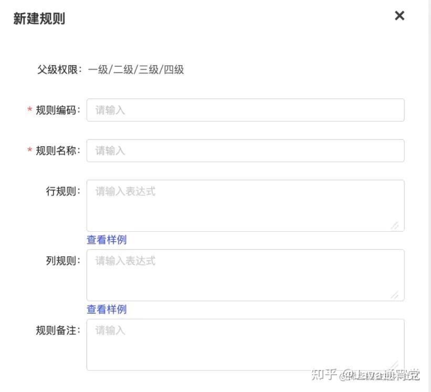Screen dimensions: 431x392
Task: Close the 新建规则 dialog
Action: click(400, 16)
